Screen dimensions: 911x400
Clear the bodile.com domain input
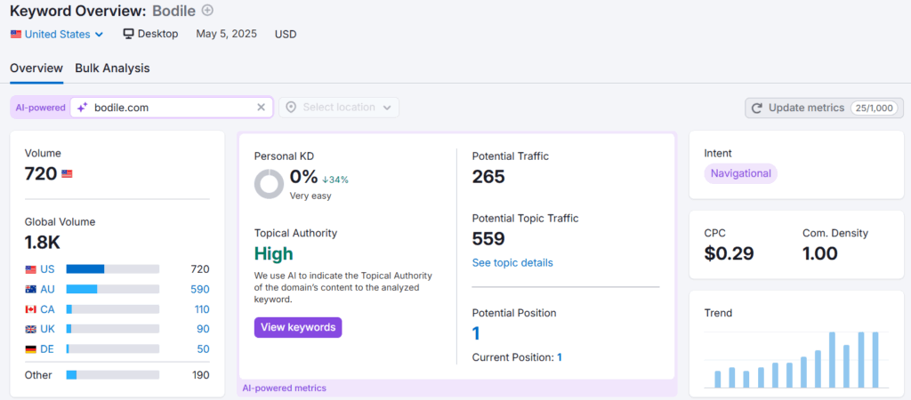261,108
